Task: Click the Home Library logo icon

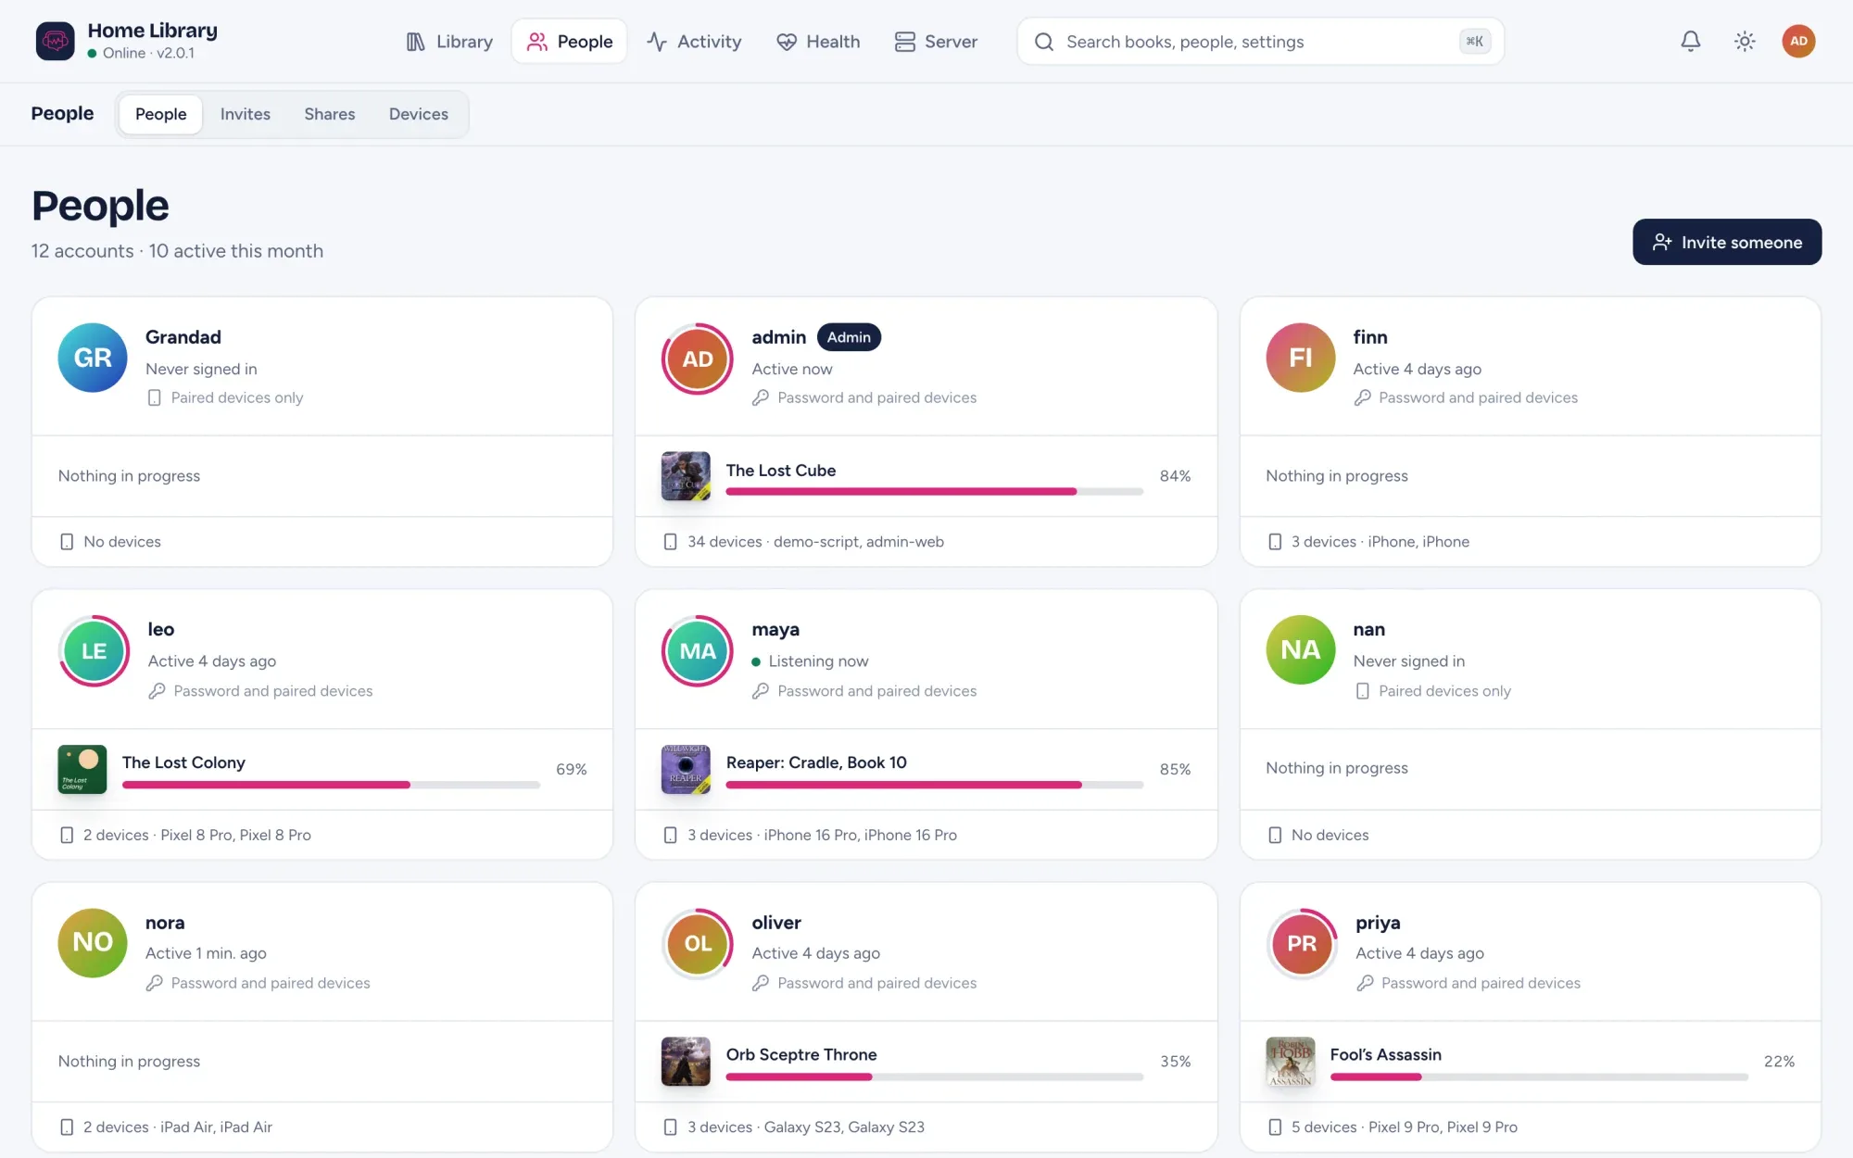Action: point(55,41)
